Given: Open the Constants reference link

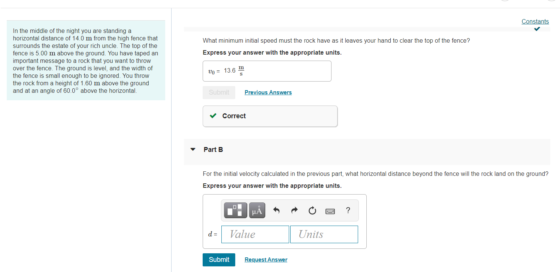Looking at the screenshot, I should pyautogui.click(x=535, y=21).
